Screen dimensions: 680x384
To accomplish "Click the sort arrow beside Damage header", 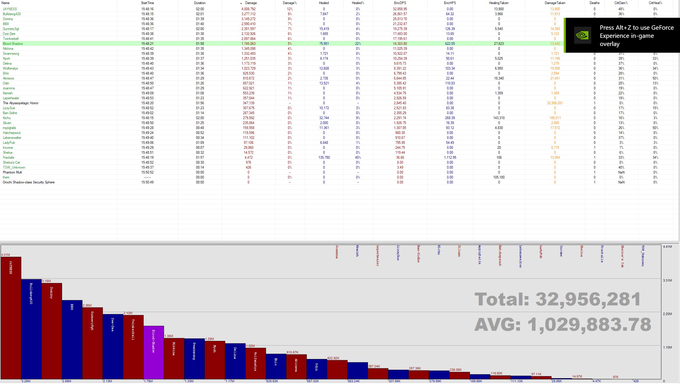I will tap(241, 3).
